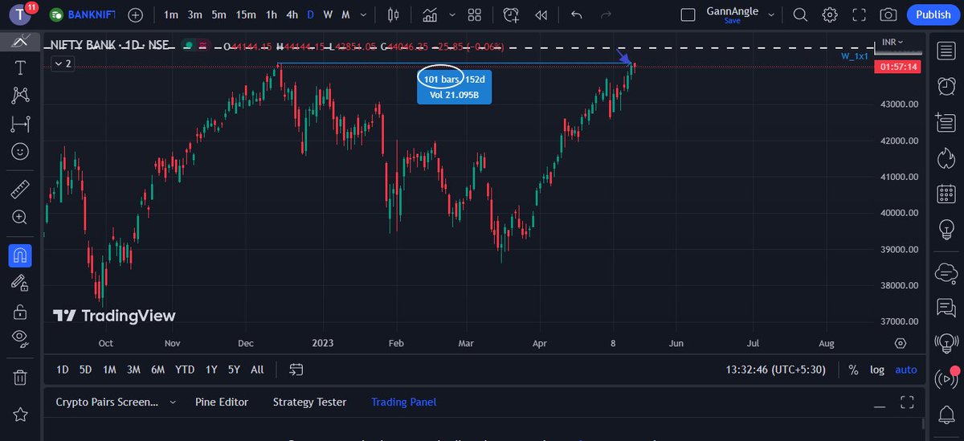Select the zoom in tool
The width and height of the screenshot is (964, 441).
[x=20, y=217]
